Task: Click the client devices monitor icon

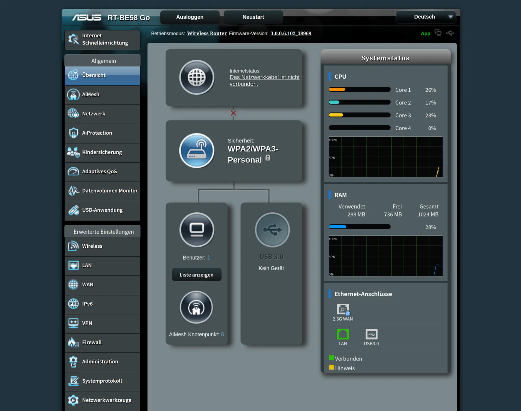Action: (196, 230)
